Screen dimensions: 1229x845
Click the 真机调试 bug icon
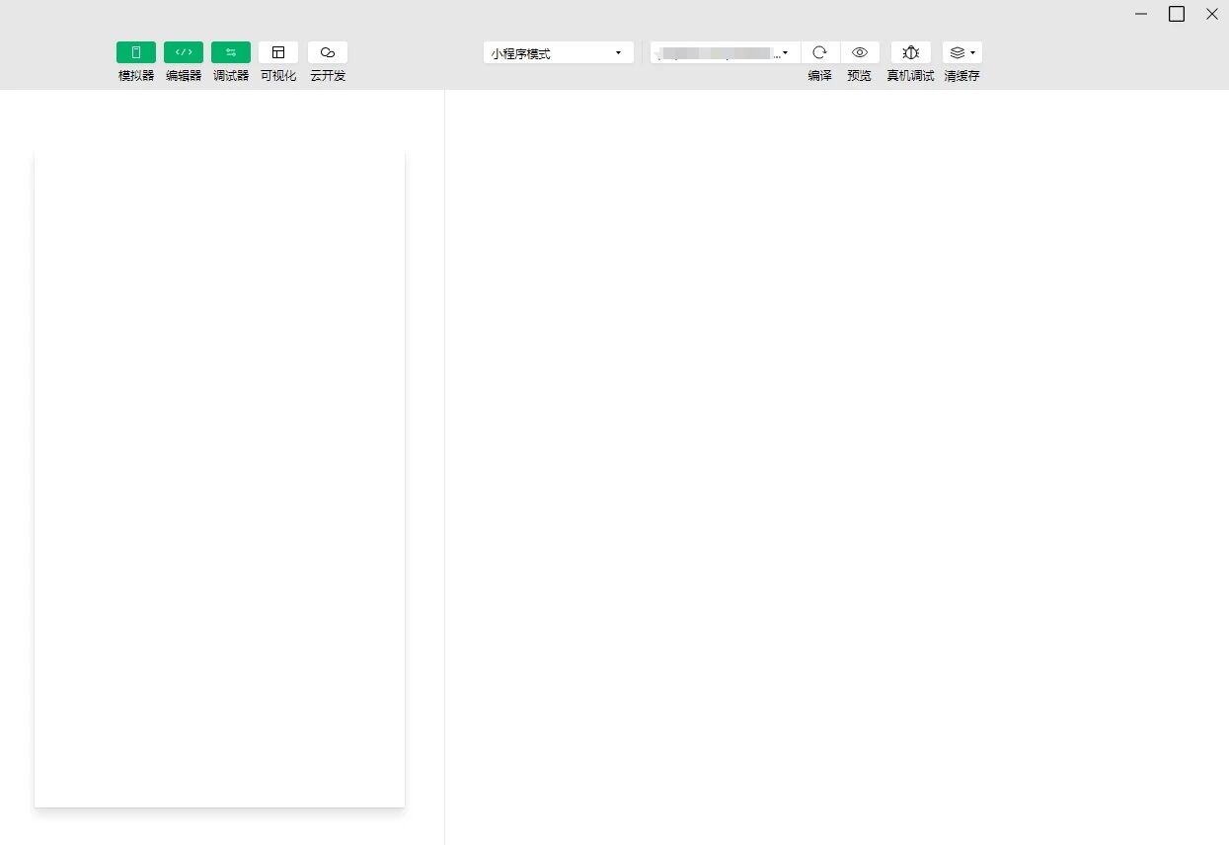point(911,52)
